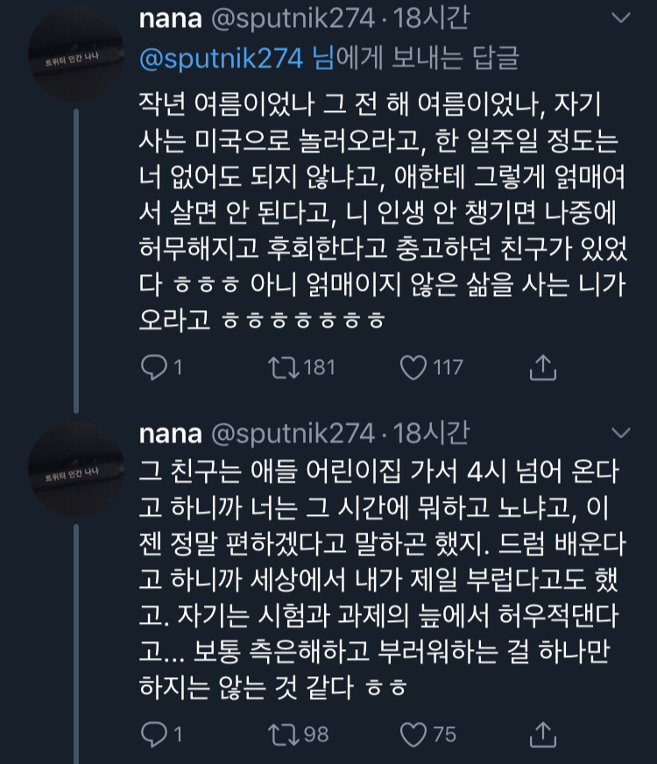Reply to the tweet with 98 retweets

[154, 732]
